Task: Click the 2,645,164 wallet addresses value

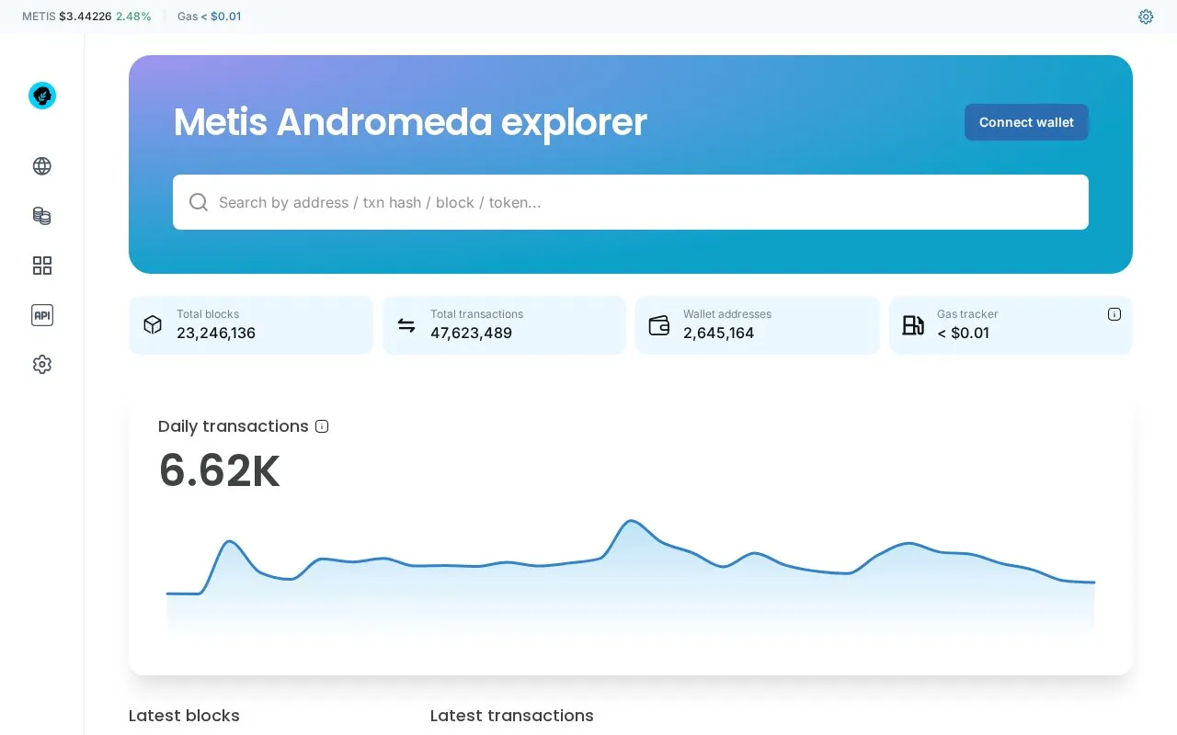Action: click(719, 334)
